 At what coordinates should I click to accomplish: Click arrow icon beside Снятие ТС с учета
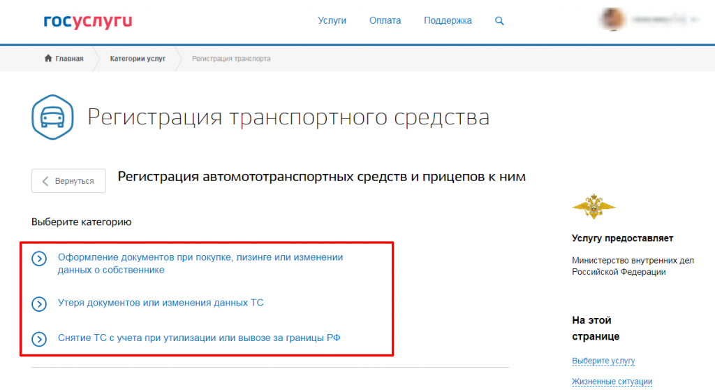pyautogui.click(x=39, y=339)
